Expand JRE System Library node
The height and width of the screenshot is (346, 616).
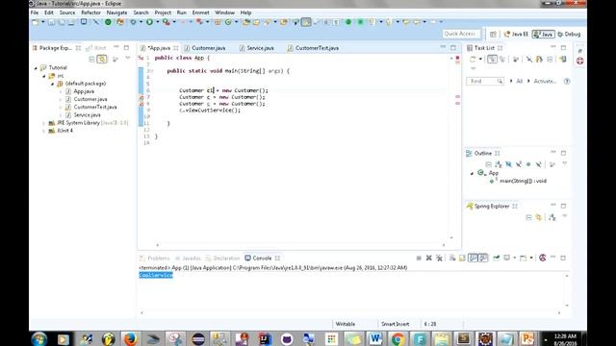coord(44,123)
